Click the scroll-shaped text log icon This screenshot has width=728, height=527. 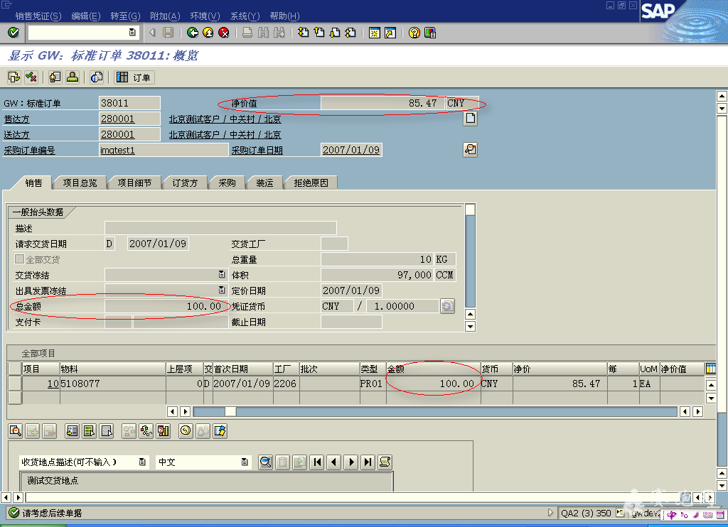click(385, 462)
